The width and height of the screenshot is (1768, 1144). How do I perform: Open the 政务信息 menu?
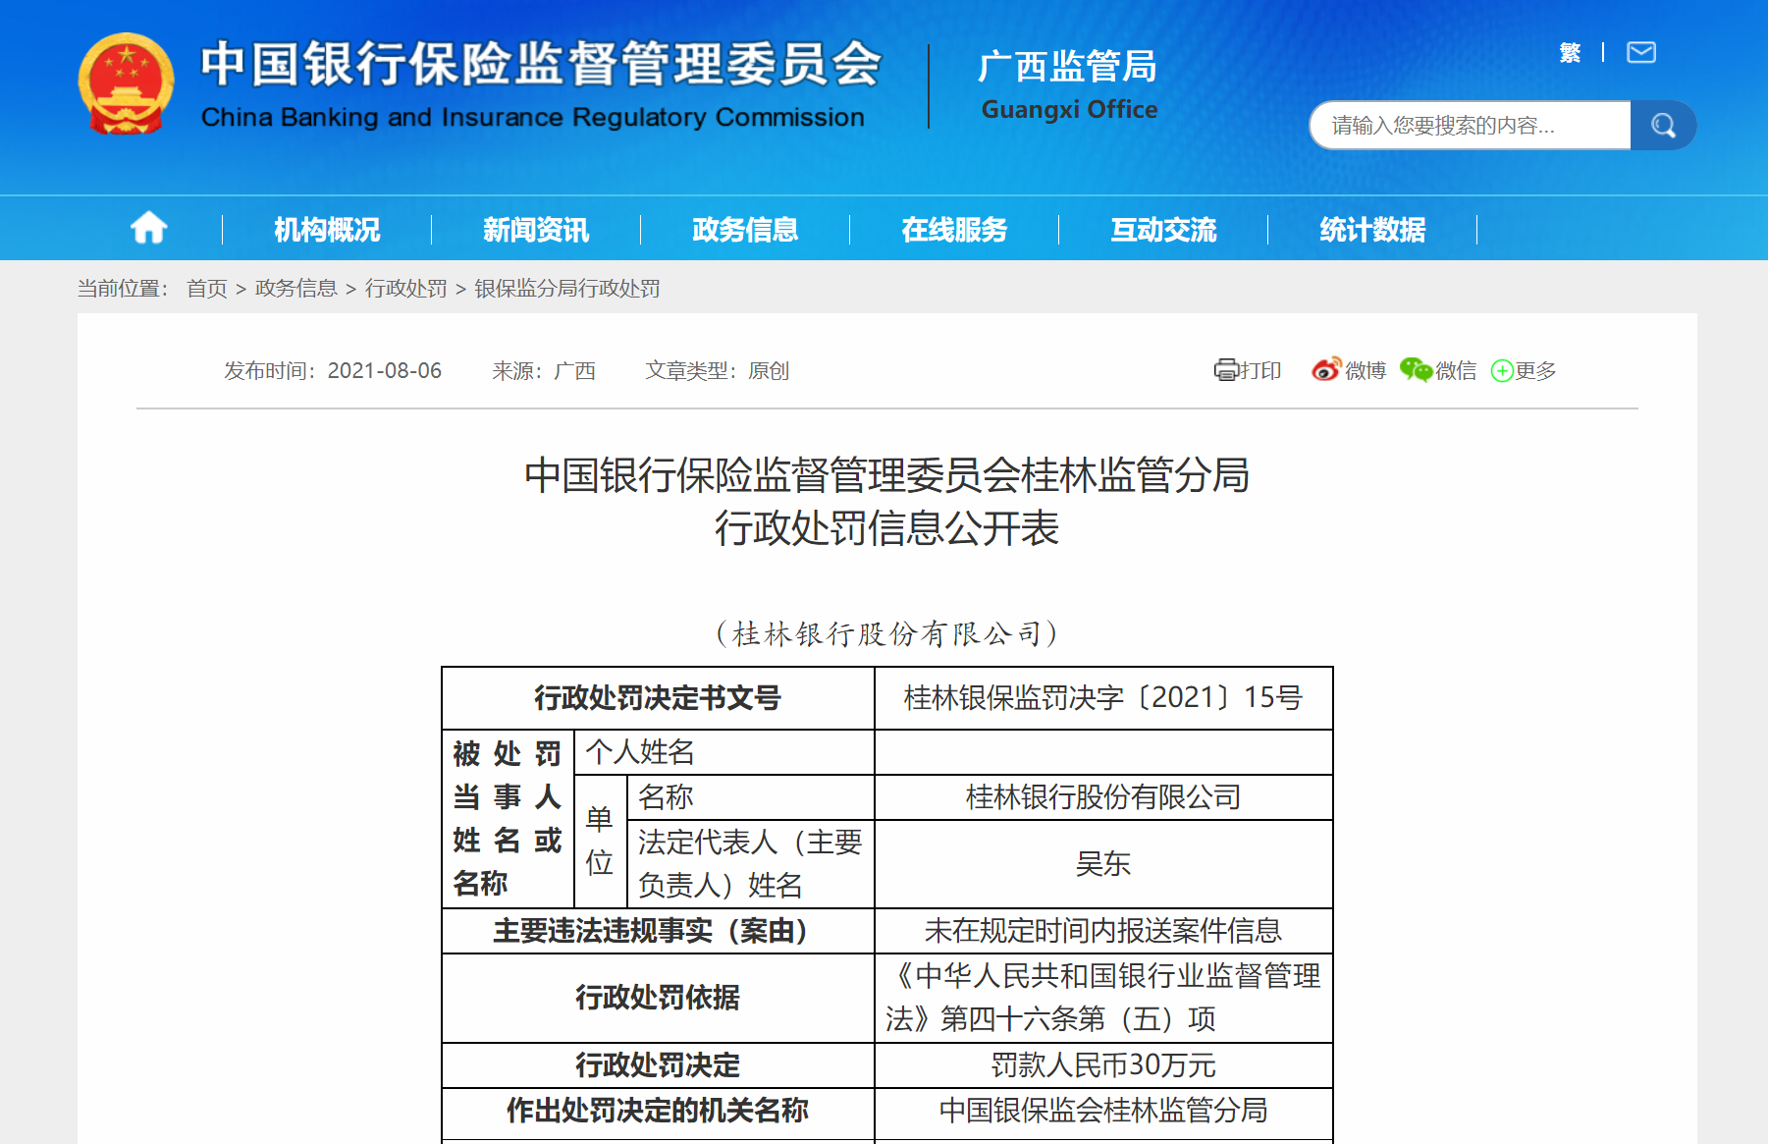click(x=745, y=230)
